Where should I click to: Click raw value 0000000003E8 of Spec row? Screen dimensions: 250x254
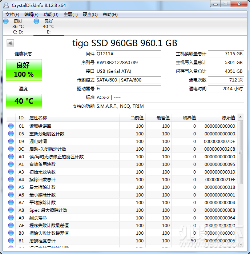pos(220,210)
